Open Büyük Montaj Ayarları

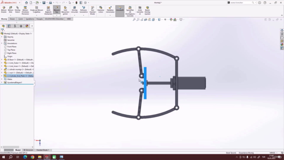(147, 10)
